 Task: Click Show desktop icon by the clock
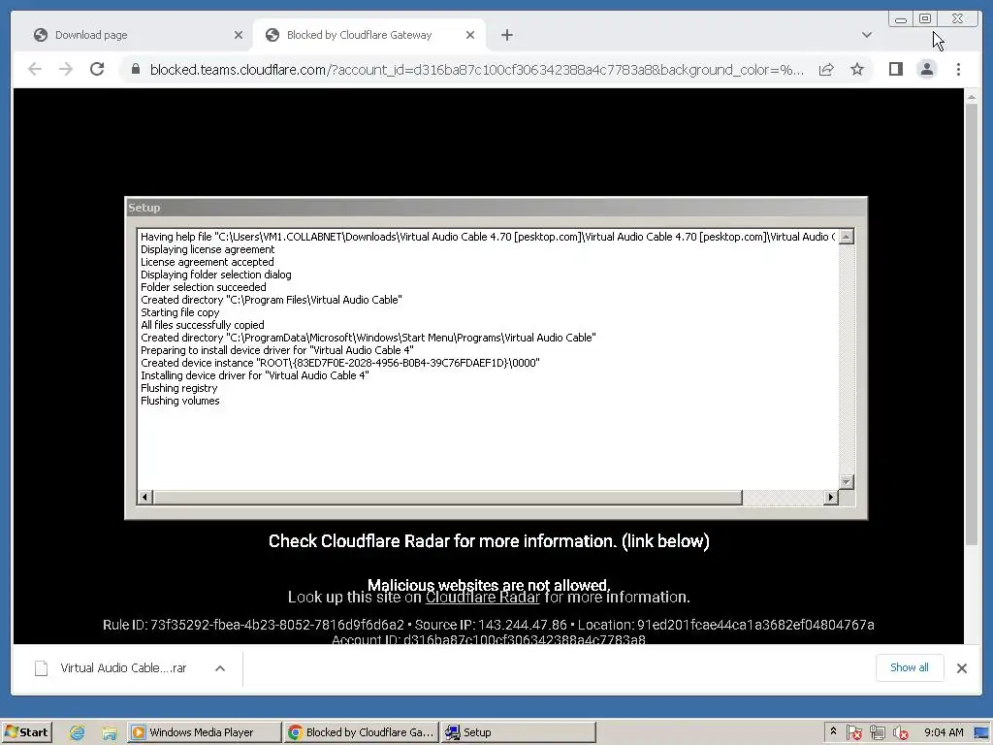pos(980,732)
